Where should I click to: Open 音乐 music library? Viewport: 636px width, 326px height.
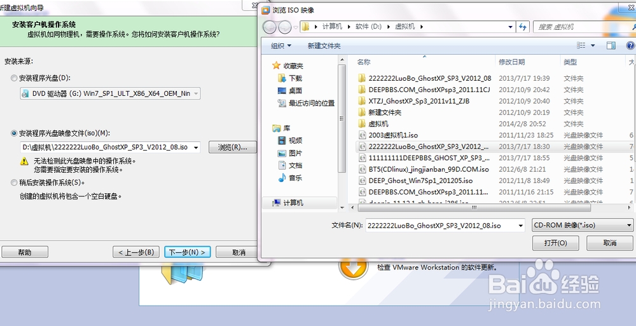[x=290, y=177]
